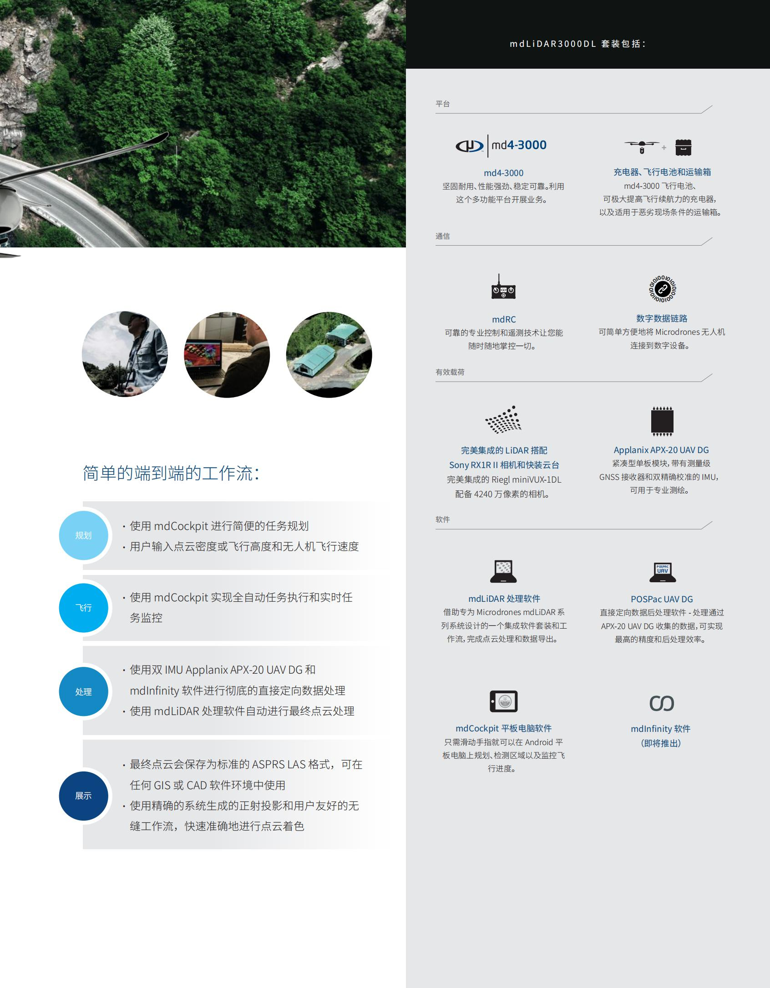The height and width of the screenshot is (988, 770).
Task: Click the md4-3000 blue heading
Action: coord(503,173)
